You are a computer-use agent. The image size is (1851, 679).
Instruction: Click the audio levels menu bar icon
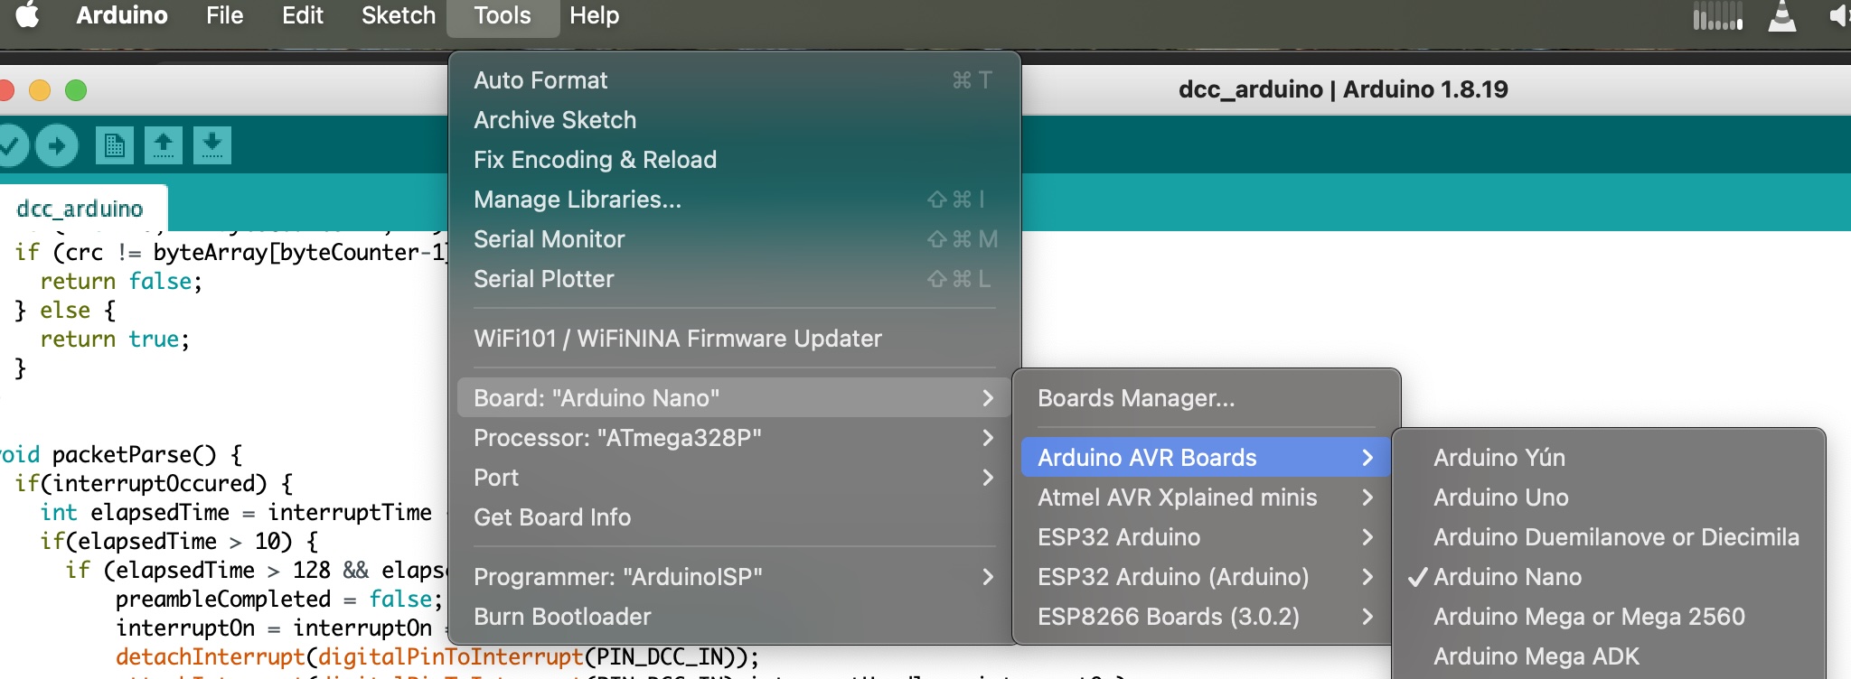pos(1717,15)
